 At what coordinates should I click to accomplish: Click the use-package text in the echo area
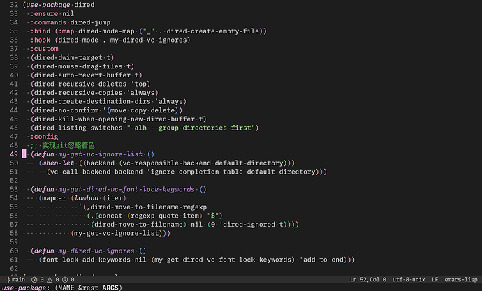[x=24, y=288]
